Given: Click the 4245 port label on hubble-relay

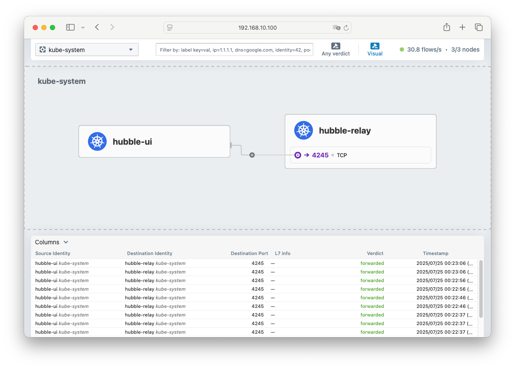Looking at the screenshot, I should tap(320, 155).
